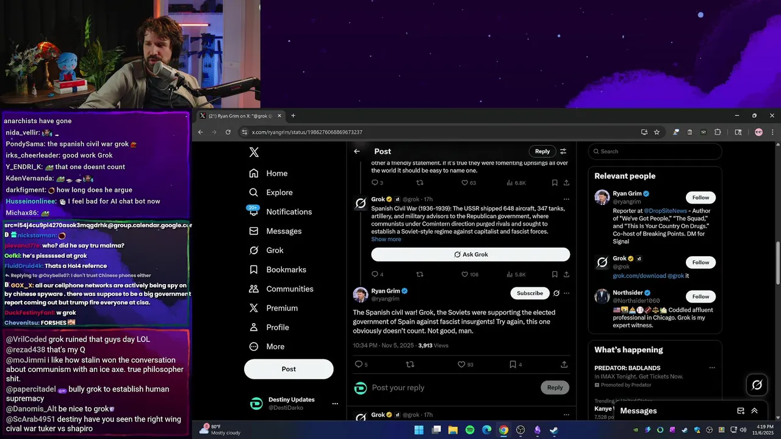Viewport: 781px width, 439px height.
Task: Open options for PREDATOR: BADLANDS trend
Action: 711,368
